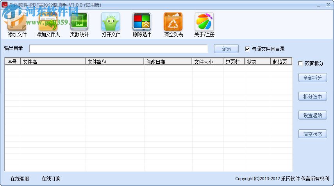Minimize the application window
Screen dimensions: 334x186
coord(318,5)
